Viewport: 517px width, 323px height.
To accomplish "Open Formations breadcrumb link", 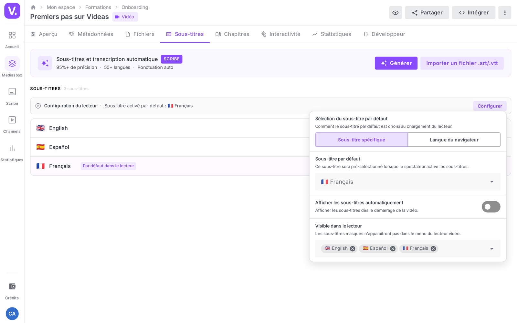I will click(98, 7).
